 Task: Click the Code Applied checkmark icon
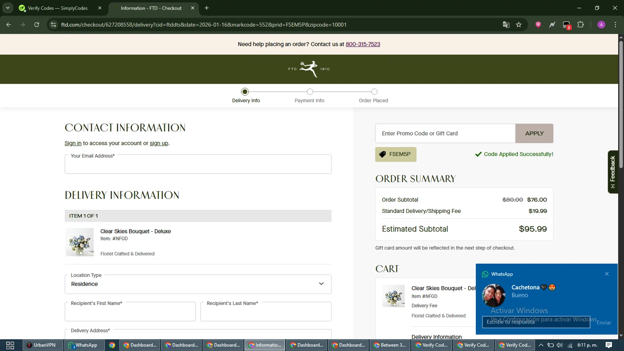point(478,154)
